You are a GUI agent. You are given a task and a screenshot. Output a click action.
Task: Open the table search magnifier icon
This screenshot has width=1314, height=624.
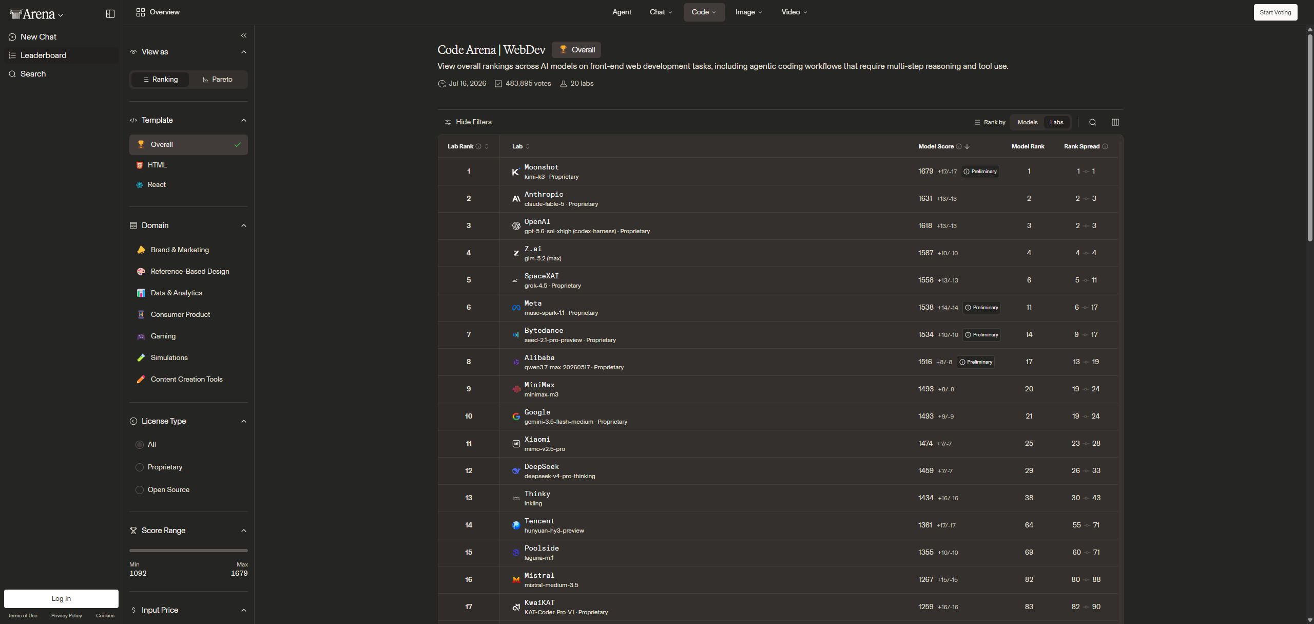pos(1093,122)
